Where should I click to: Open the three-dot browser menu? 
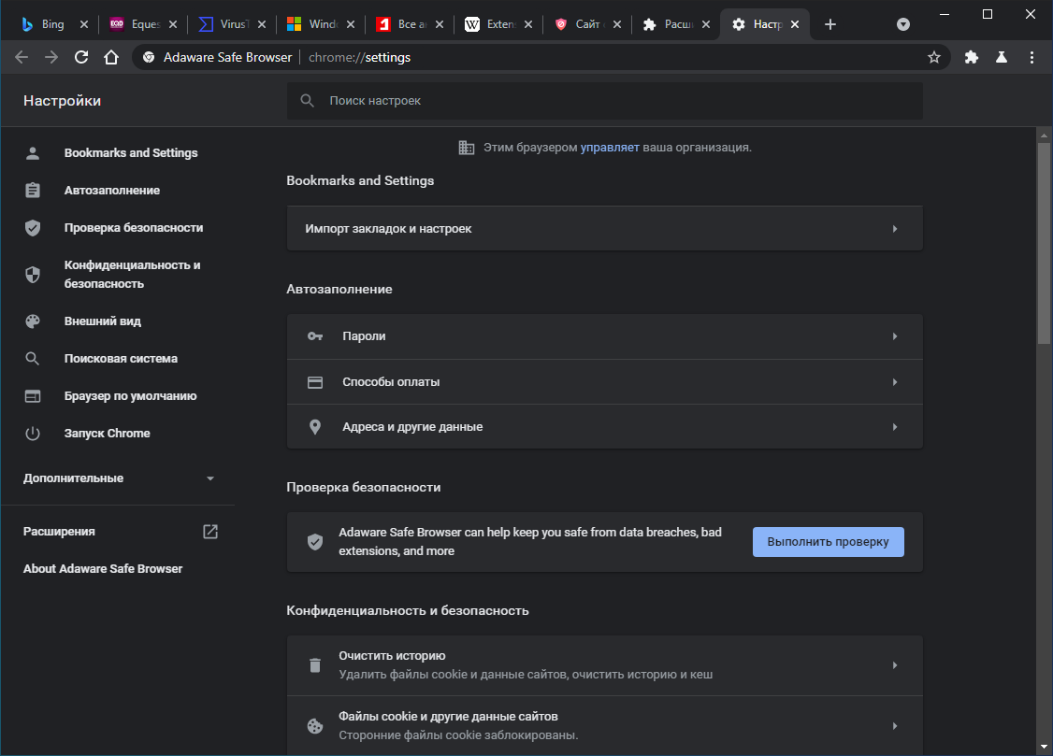[x=1032, y=57]
